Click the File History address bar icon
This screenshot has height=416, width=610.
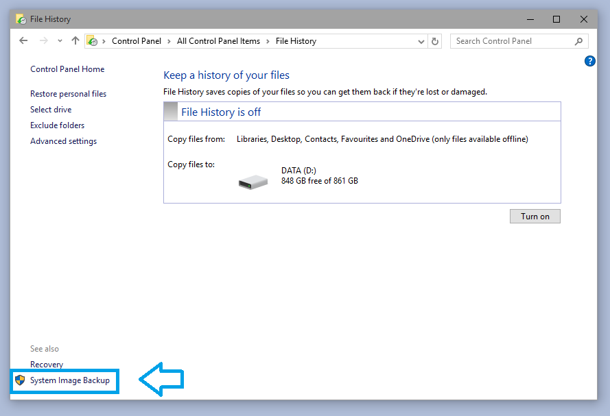[92, 41]
